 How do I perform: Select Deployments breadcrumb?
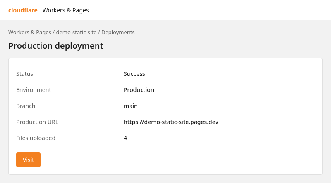pyautogui.click(x=118, y=33)
